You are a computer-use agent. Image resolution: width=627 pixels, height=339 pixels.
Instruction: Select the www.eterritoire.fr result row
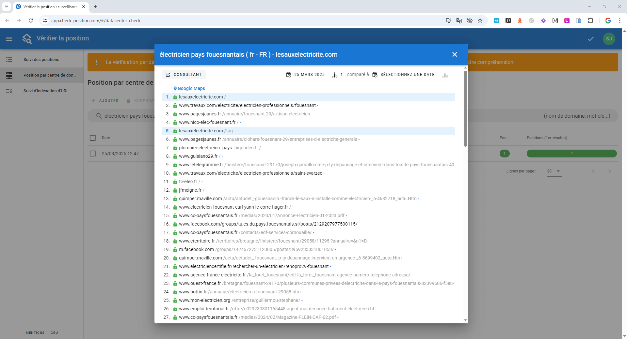(309, 241)
